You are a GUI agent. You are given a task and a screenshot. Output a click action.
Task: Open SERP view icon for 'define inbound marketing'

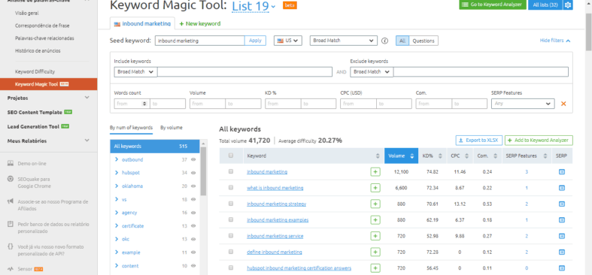561,252
